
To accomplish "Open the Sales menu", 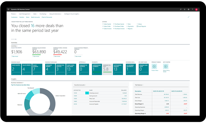I will pyautogui.click(x=35, y=14).
